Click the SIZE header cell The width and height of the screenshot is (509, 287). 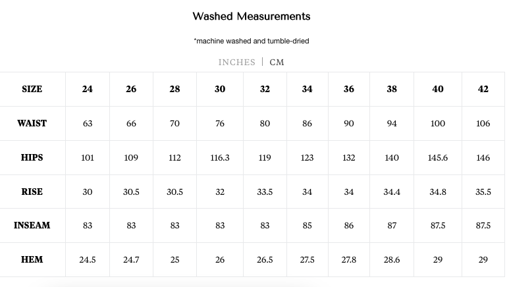click(x=32, y=89)
